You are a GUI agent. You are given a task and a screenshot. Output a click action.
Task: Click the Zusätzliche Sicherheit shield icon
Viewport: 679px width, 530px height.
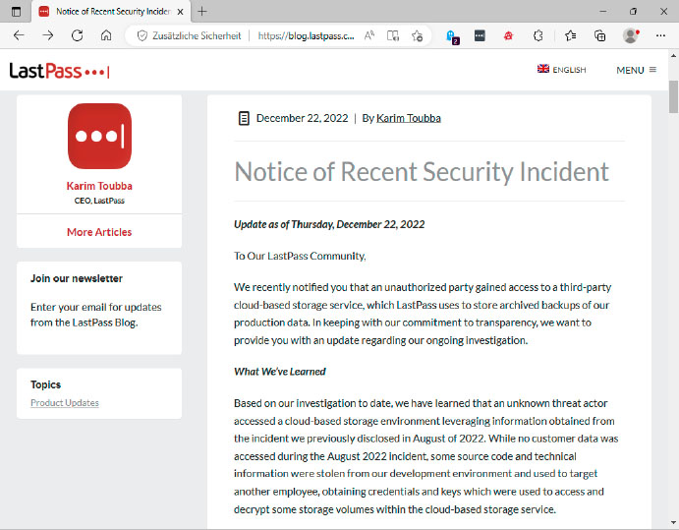pyautogui.click(x=142, y=35)
